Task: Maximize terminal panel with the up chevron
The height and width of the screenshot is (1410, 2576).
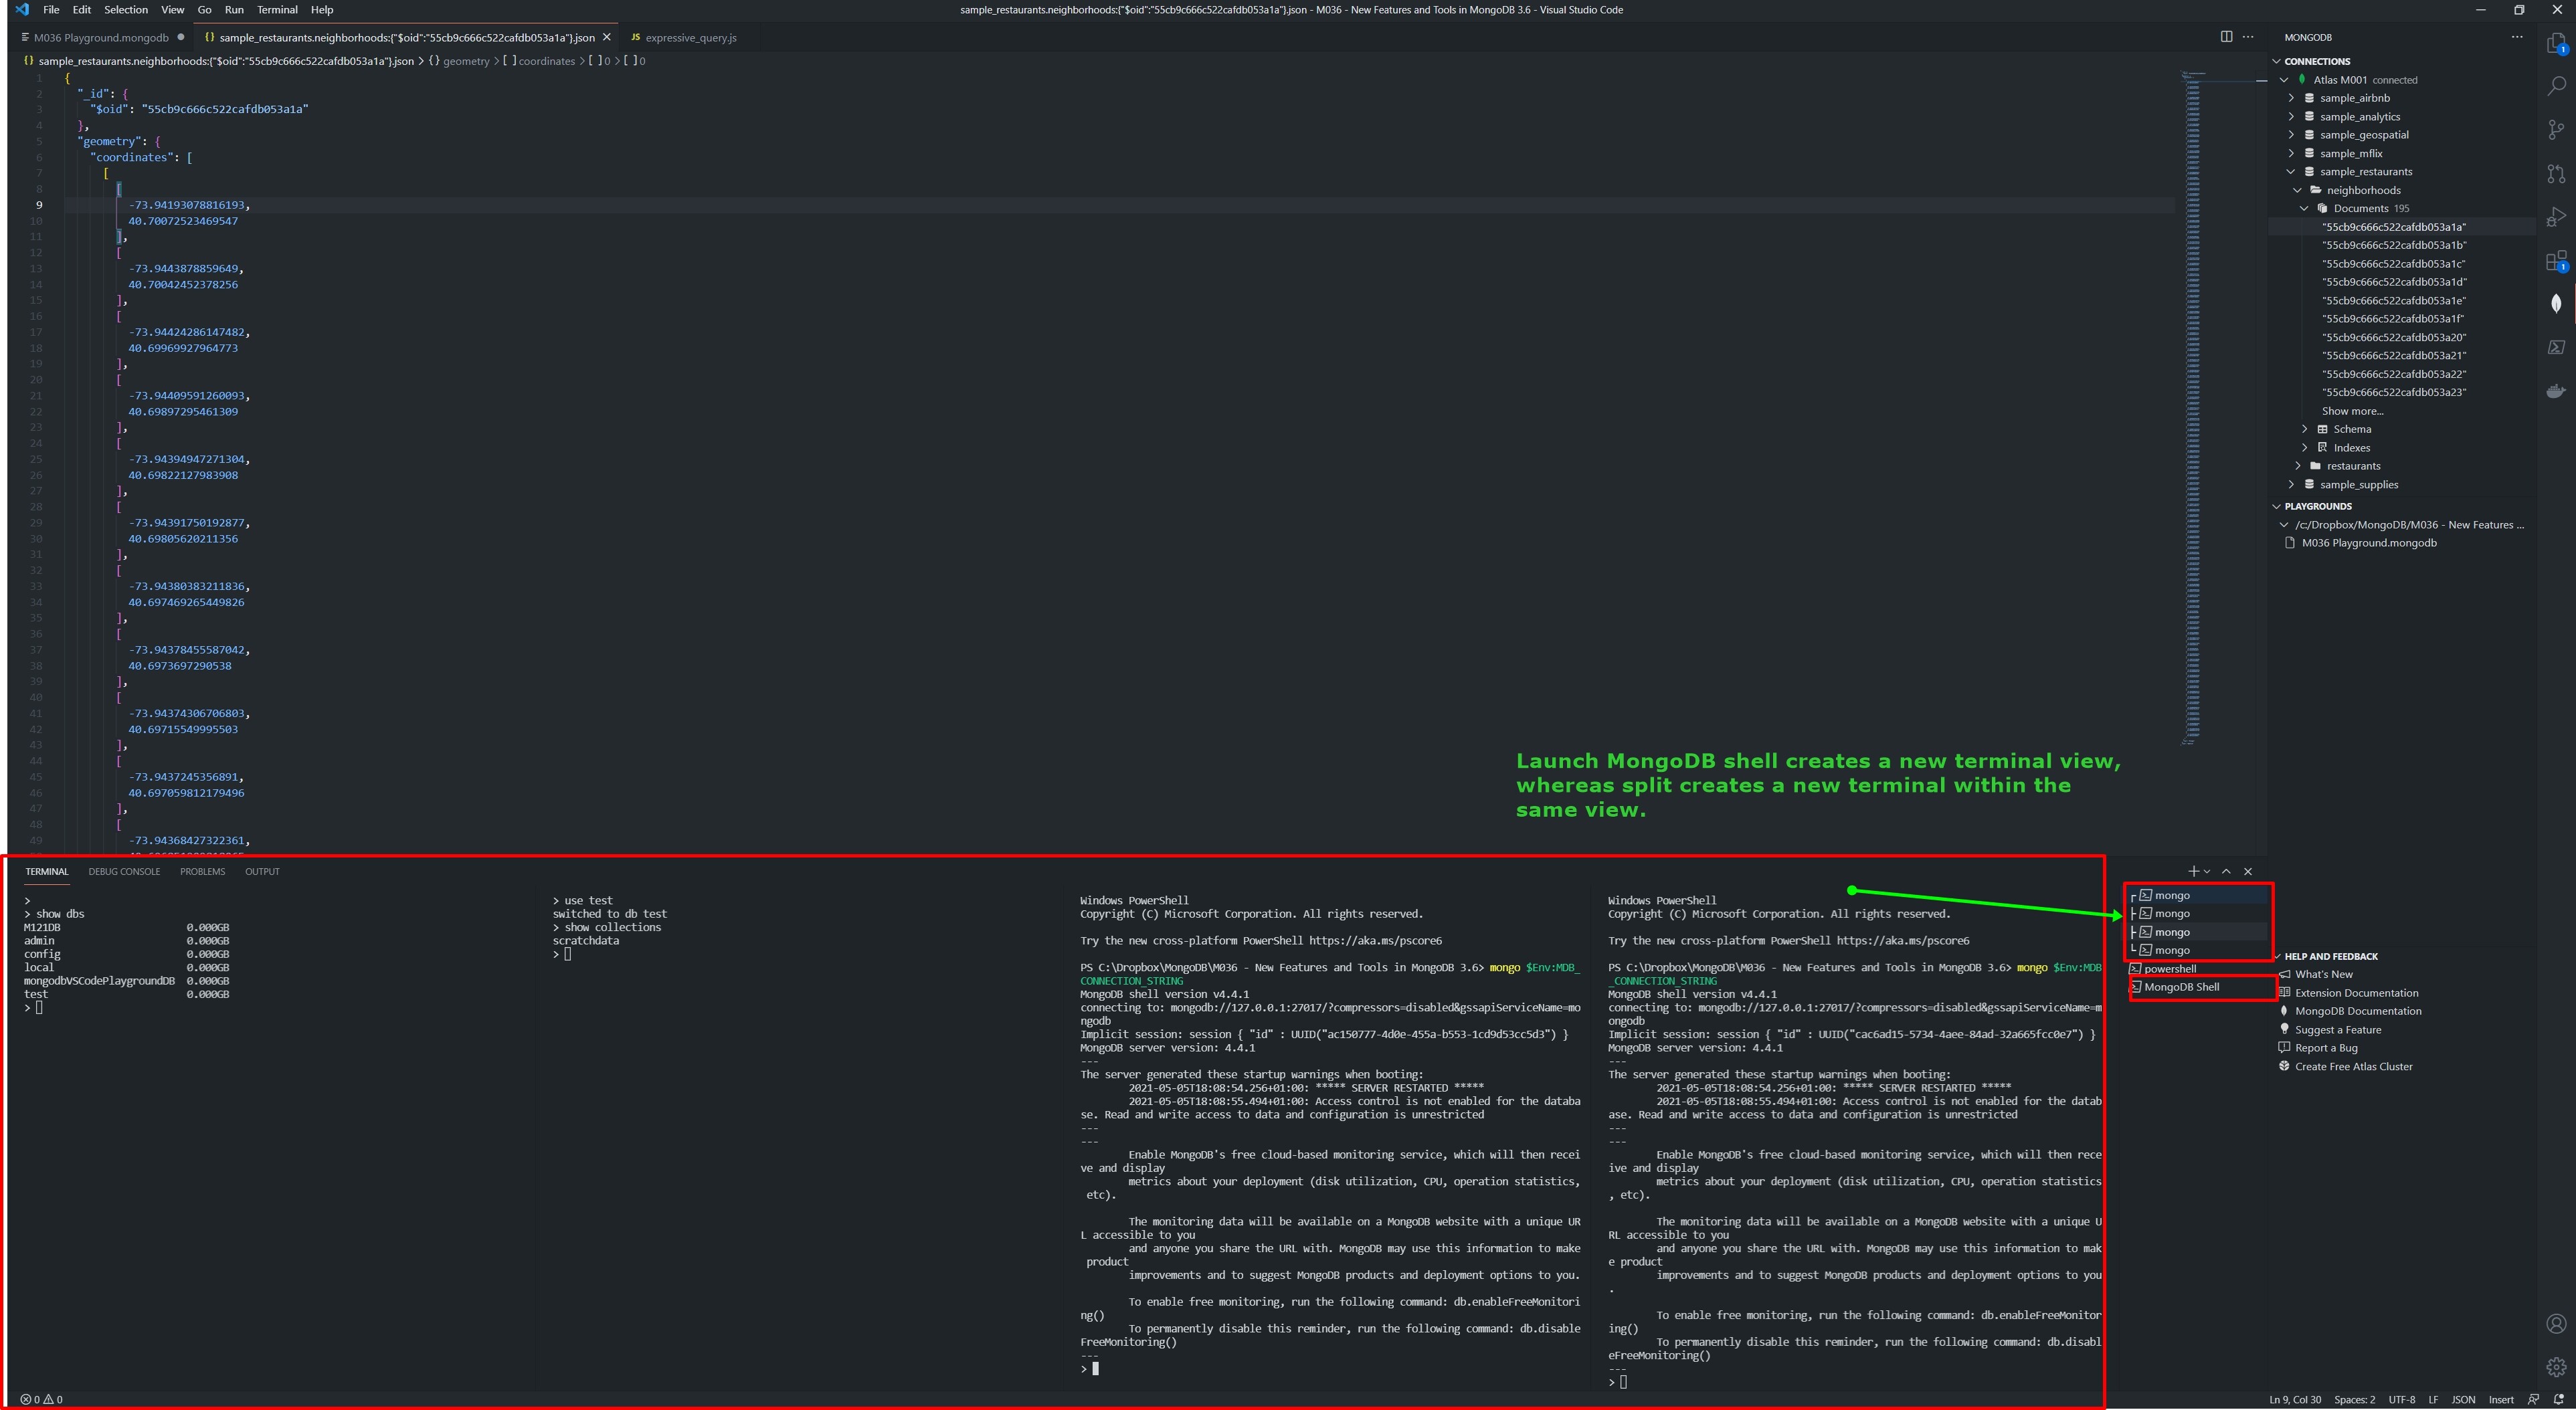Action: tap(2226, 871)
